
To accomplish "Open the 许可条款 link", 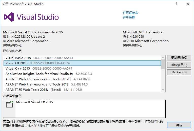I will [x=129, y=17].
